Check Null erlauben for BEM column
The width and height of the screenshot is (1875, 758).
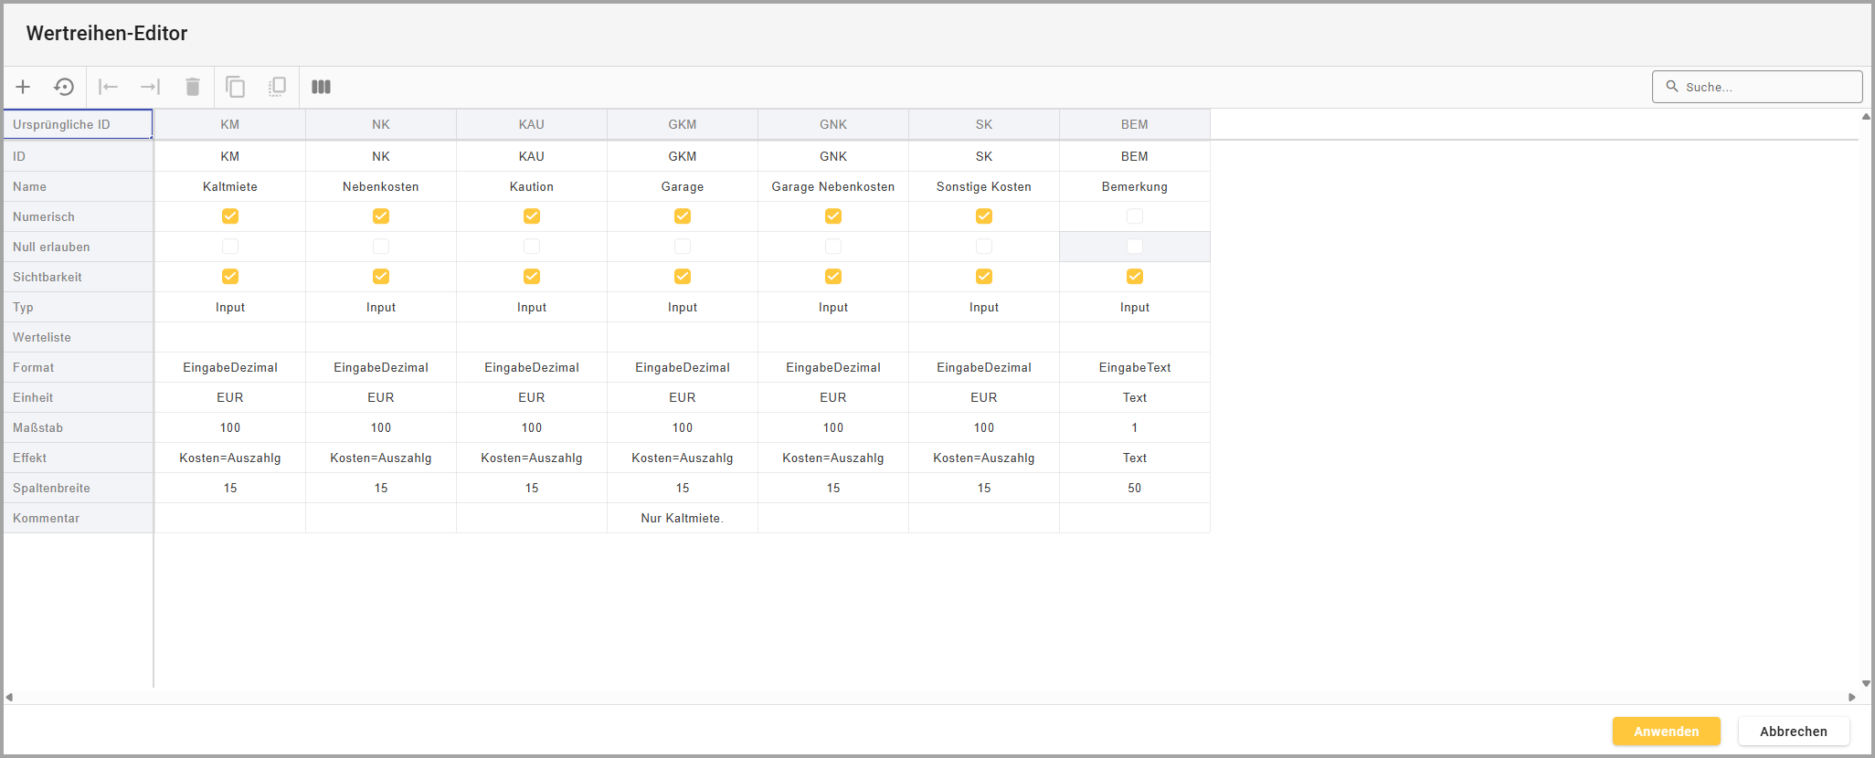pos(1135,247)
